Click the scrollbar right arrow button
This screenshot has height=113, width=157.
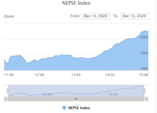point(146,99)
